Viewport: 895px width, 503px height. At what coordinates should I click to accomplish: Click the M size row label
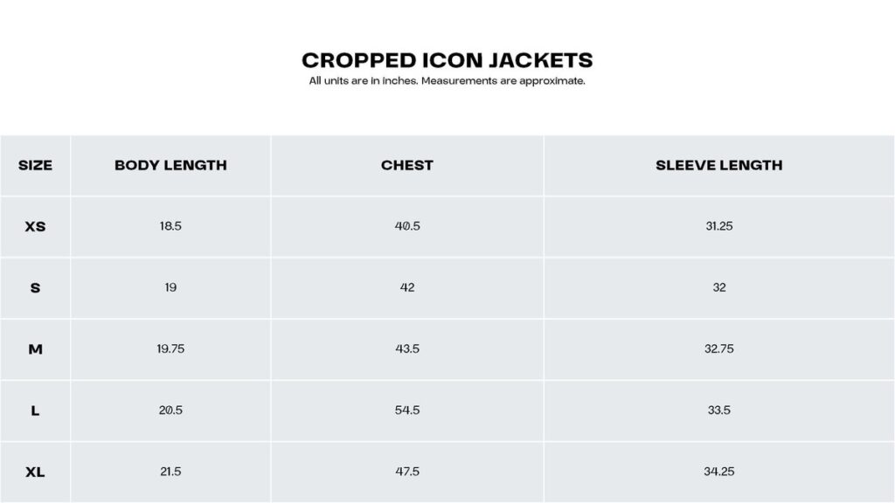click(35, 348)
